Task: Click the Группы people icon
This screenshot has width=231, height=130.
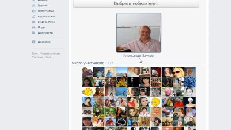Action: [x=34, y=6]
